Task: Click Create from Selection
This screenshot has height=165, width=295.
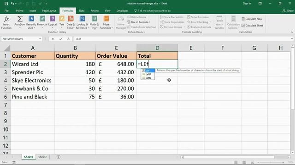Action: (142, 27)
